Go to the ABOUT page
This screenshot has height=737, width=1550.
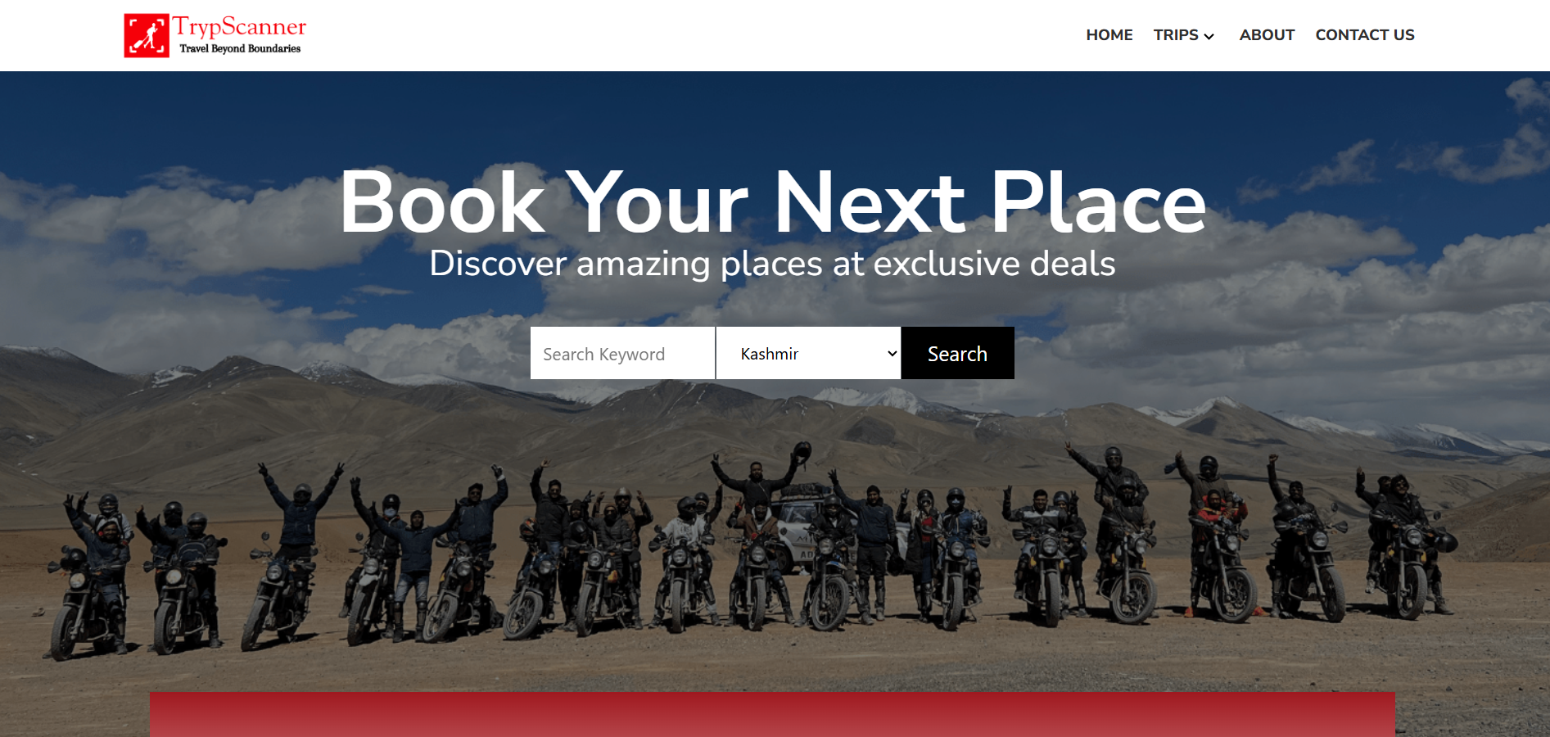point(1267,35)
